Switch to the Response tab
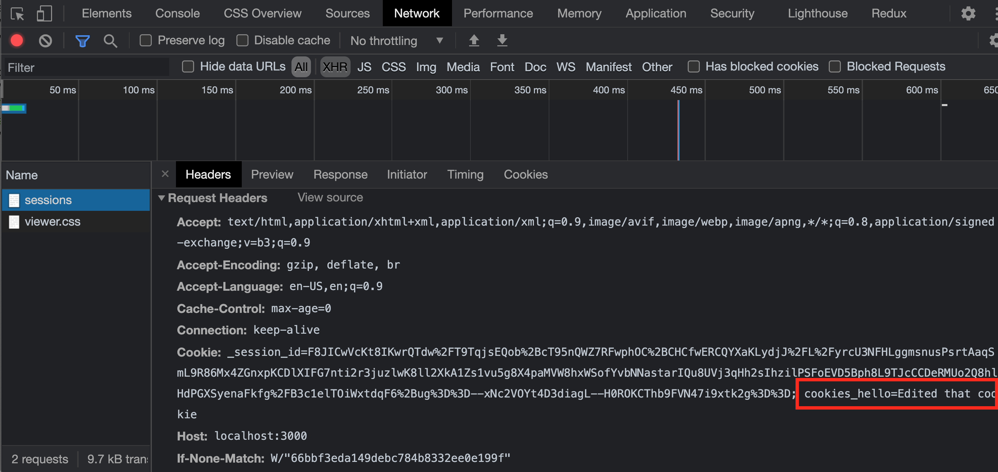 340,174
